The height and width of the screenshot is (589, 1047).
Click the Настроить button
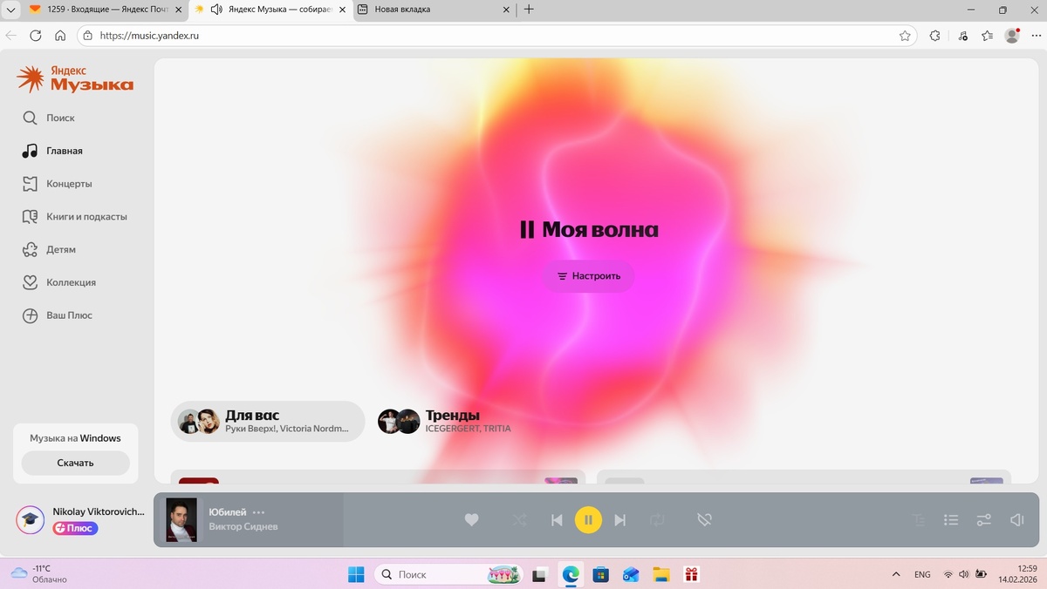[589, 276]
